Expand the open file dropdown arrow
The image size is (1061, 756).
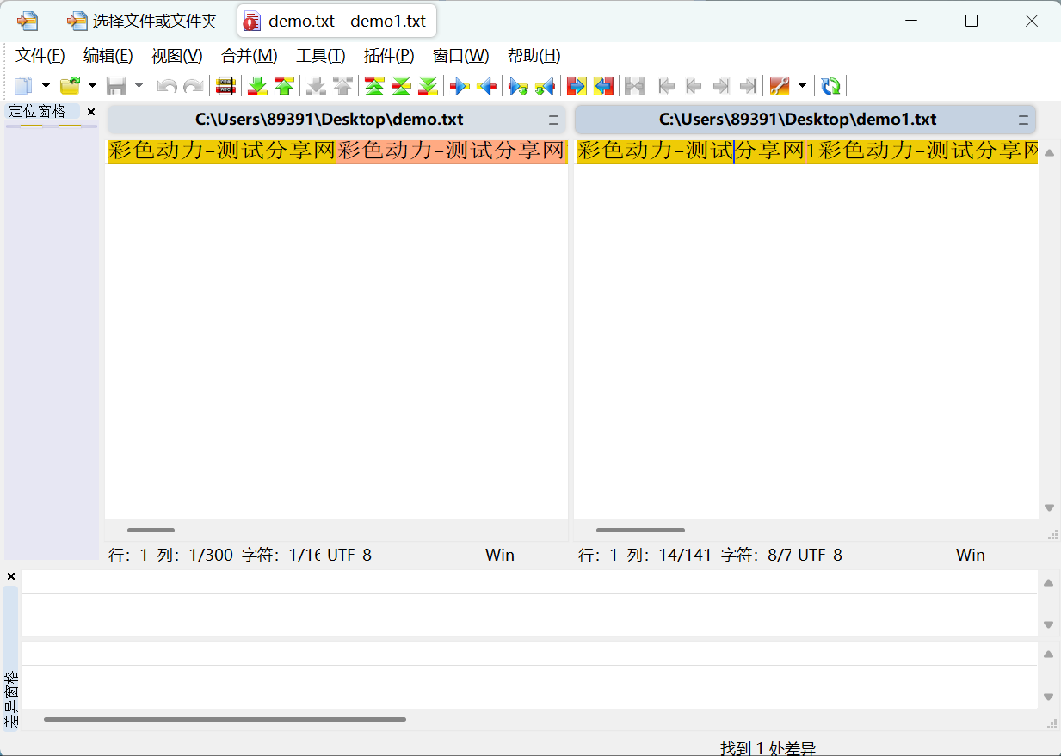coord(92,85)
